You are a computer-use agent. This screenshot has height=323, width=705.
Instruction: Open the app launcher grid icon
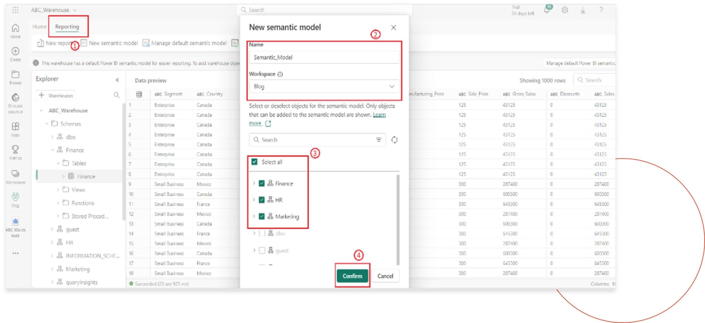click(x=15, y=10)
